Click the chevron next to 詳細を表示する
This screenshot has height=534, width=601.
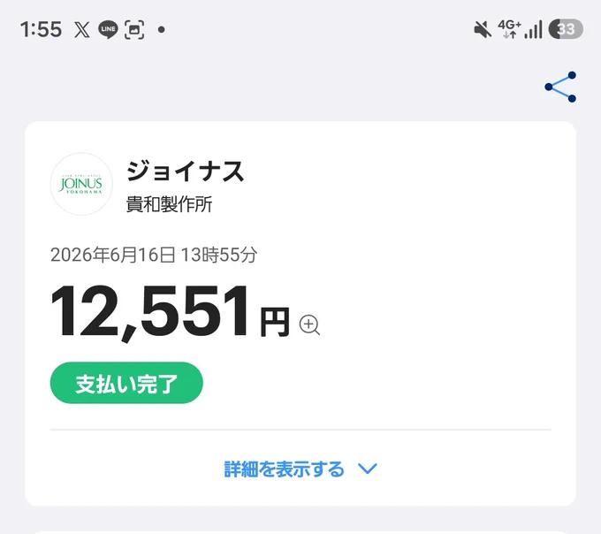[x=368, y=469]
